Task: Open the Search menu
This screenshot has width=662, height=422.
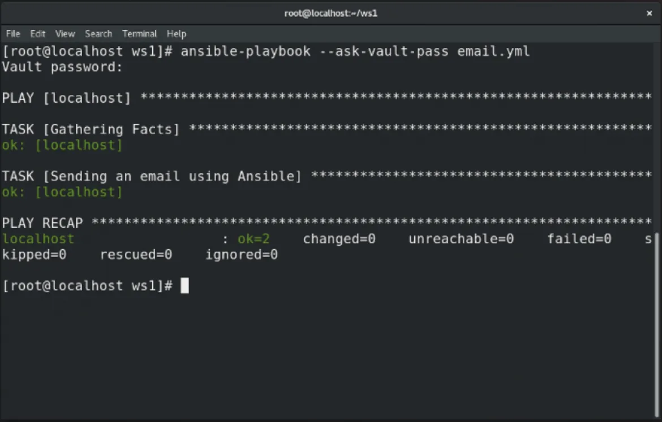Action: tap(98, 33)
